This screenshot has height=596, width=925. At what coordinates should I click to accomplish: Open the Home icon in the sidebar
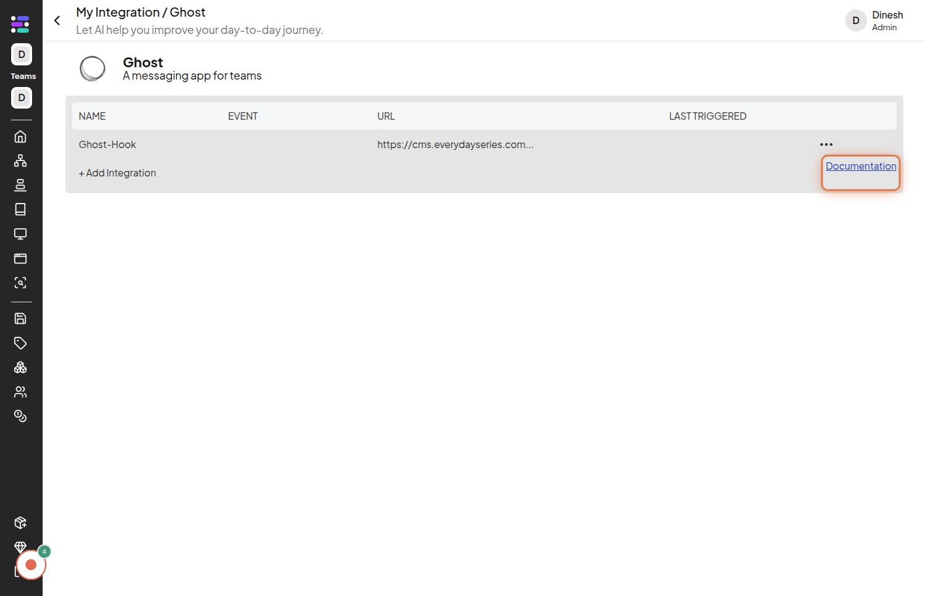click(20, 136)
